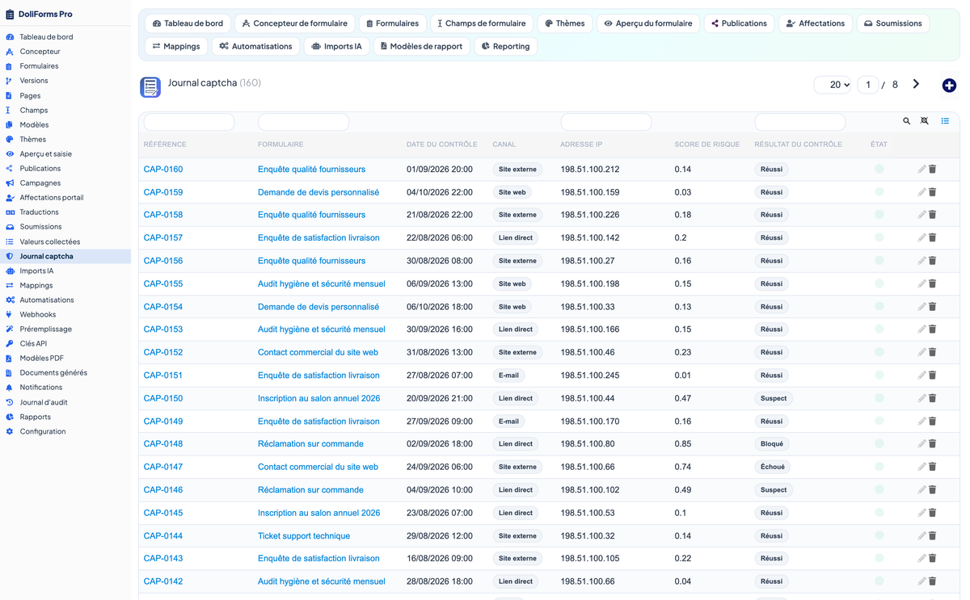Select Configuration in the sidebar
The width and height of the screenshot is (970, 600).
coord(43,431)
